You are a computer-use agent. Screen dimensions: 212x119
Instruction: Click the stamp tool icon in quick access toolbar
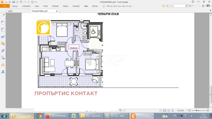32,2
